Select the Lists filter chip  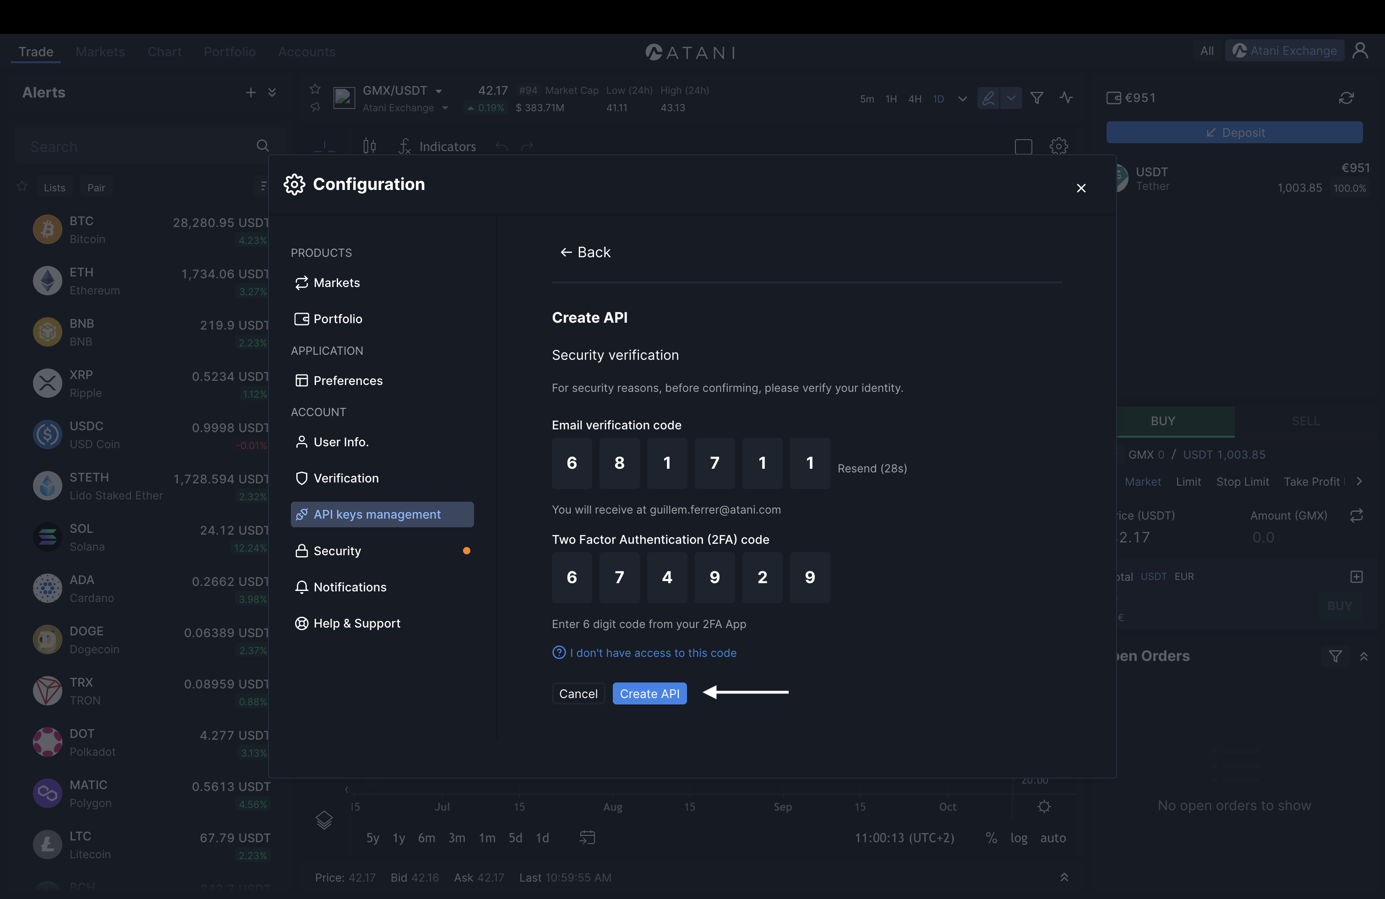(54, 187)
